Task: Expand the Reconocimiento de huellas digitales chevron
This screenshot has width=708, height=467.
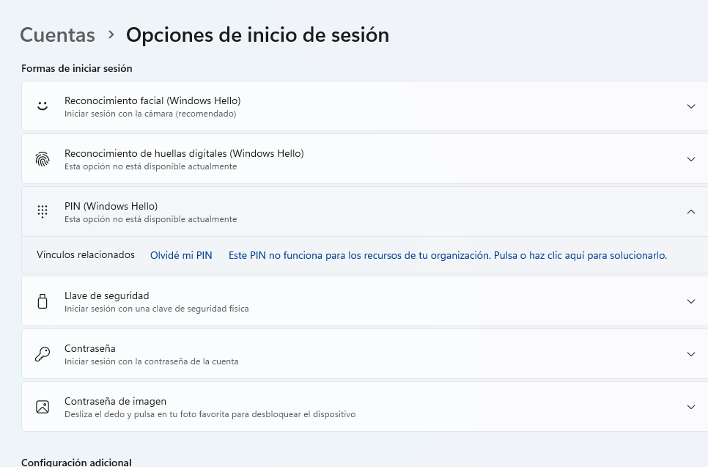Action: coord(690,159)
